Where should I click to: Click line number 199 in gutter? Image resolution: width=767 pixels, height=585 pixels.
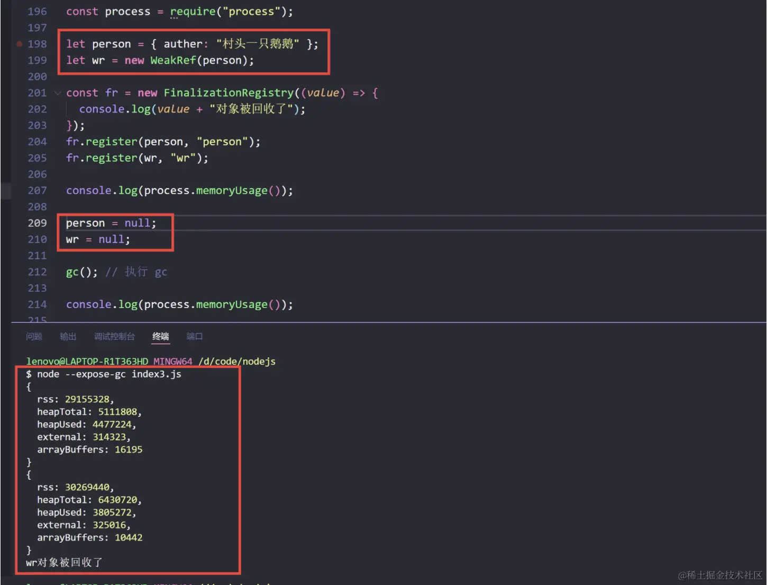37,60
